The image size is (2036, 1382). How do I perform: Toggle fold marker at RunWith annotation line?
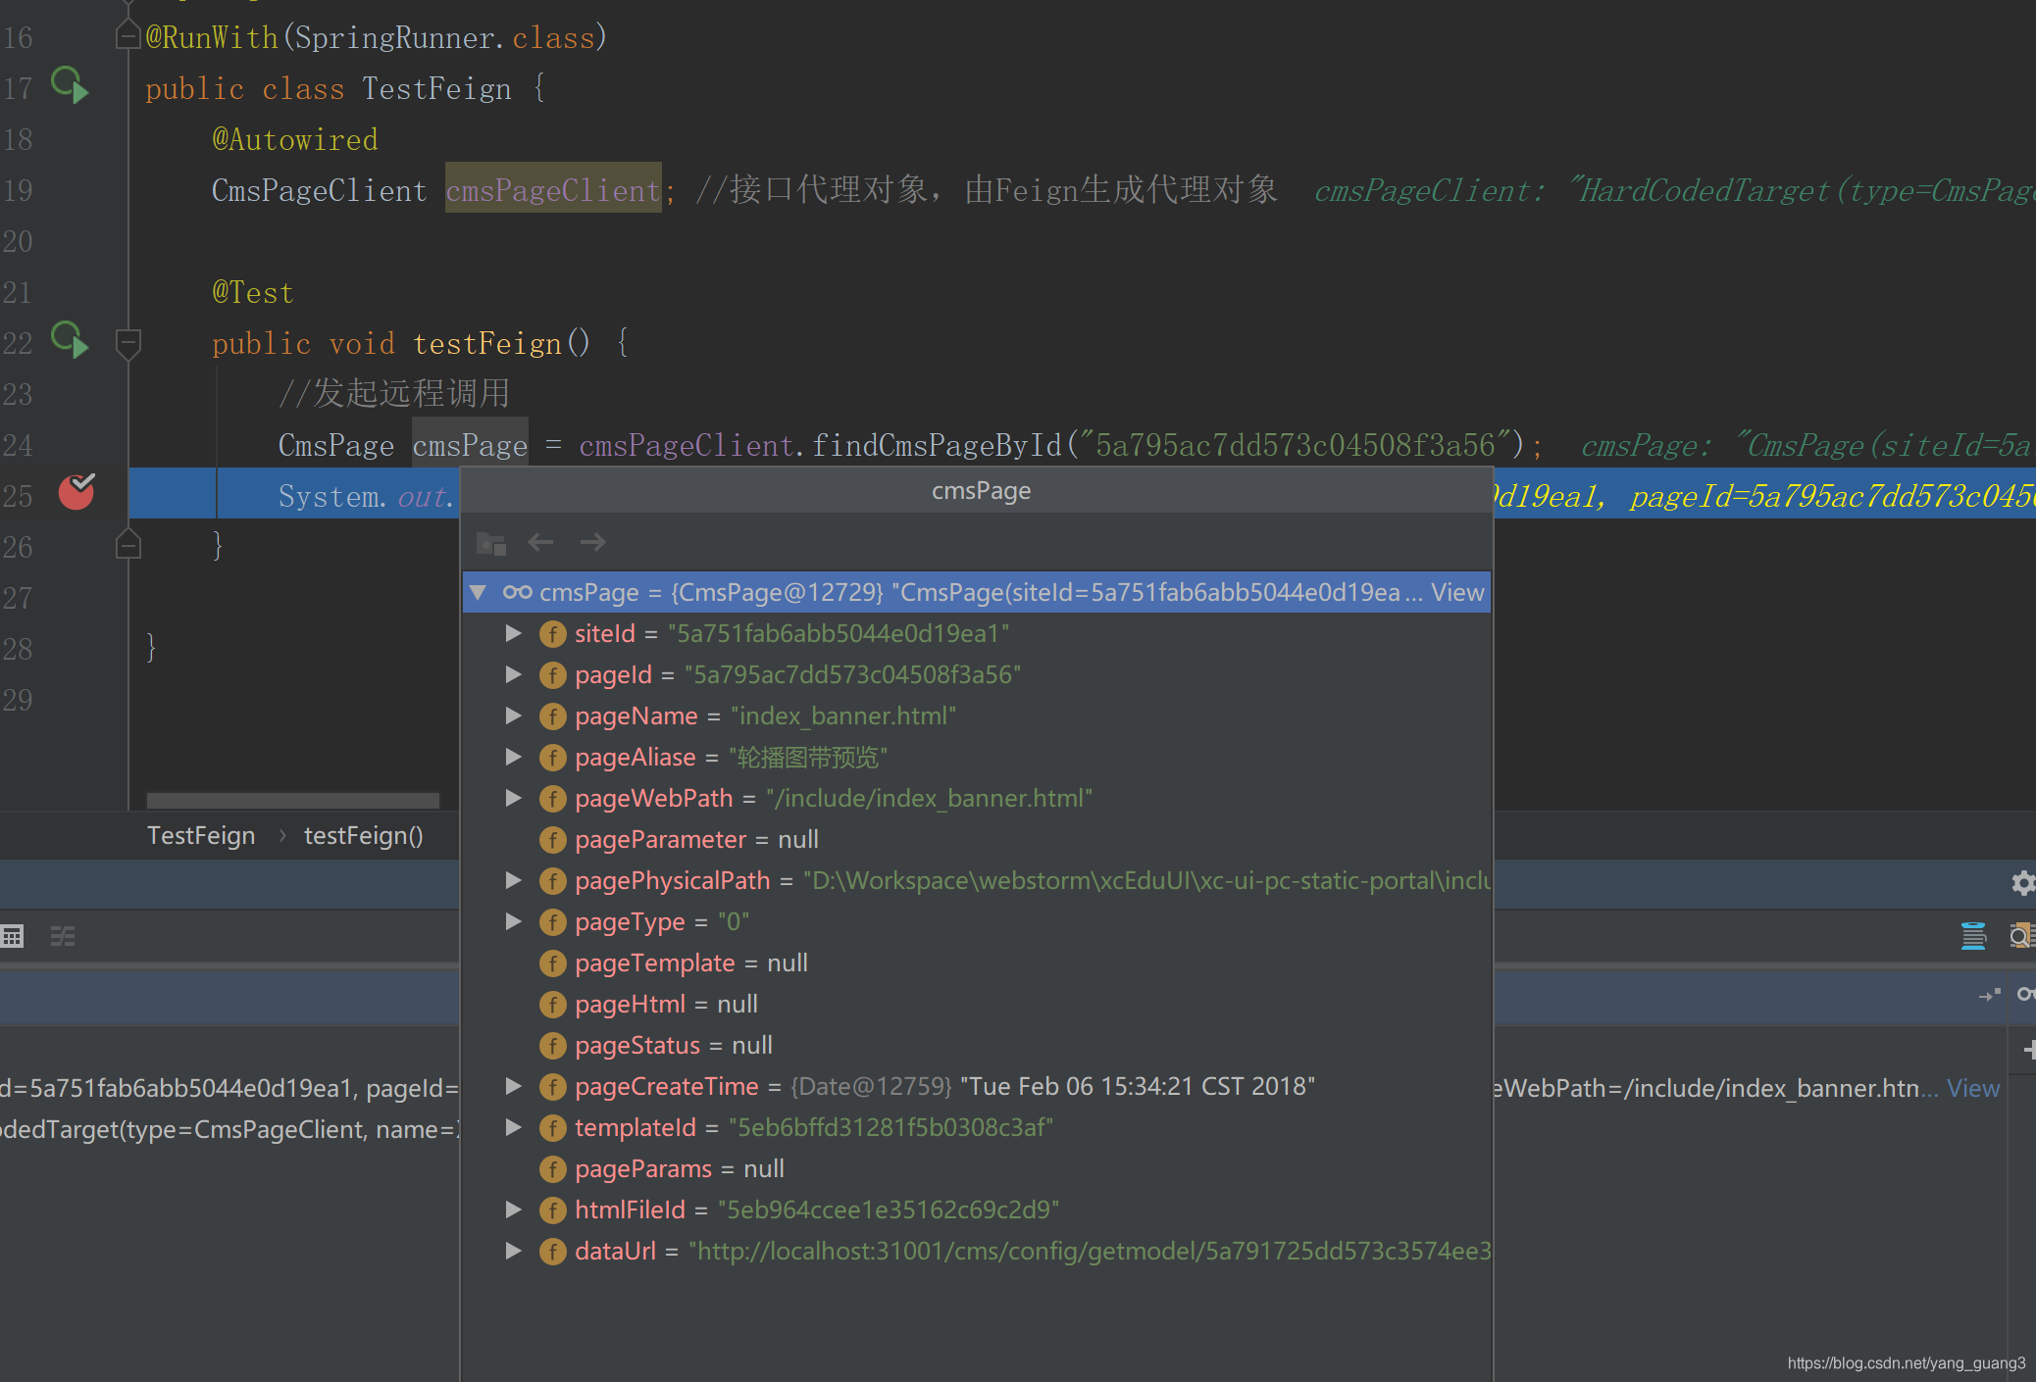127,37
